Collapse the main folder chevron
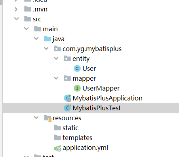This screenshot has width=179, height=157. 26,28
